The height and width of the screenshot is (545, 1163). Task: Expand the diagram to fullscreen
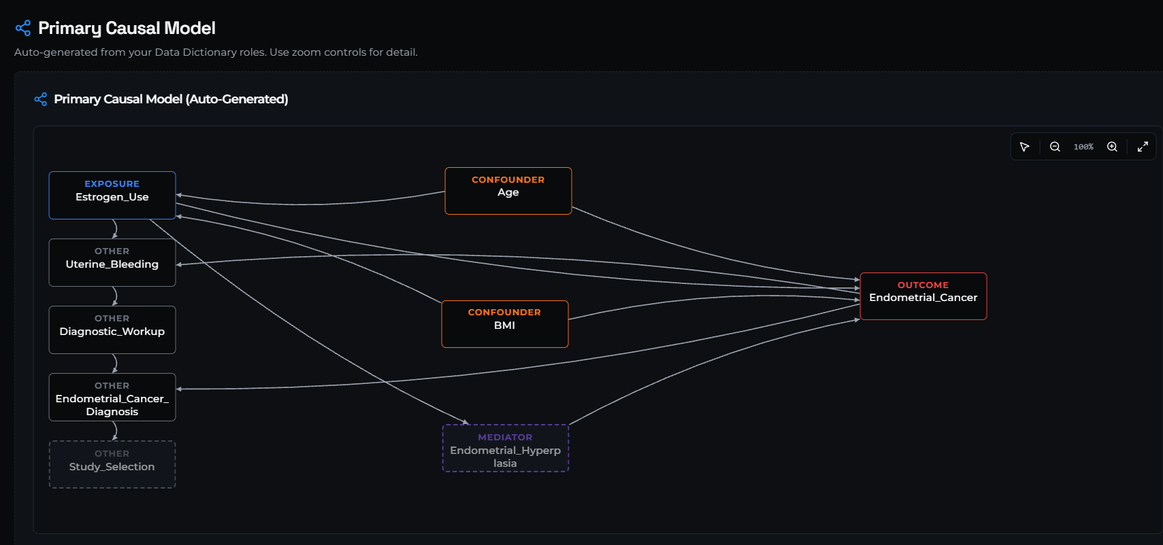point(1143,147)
